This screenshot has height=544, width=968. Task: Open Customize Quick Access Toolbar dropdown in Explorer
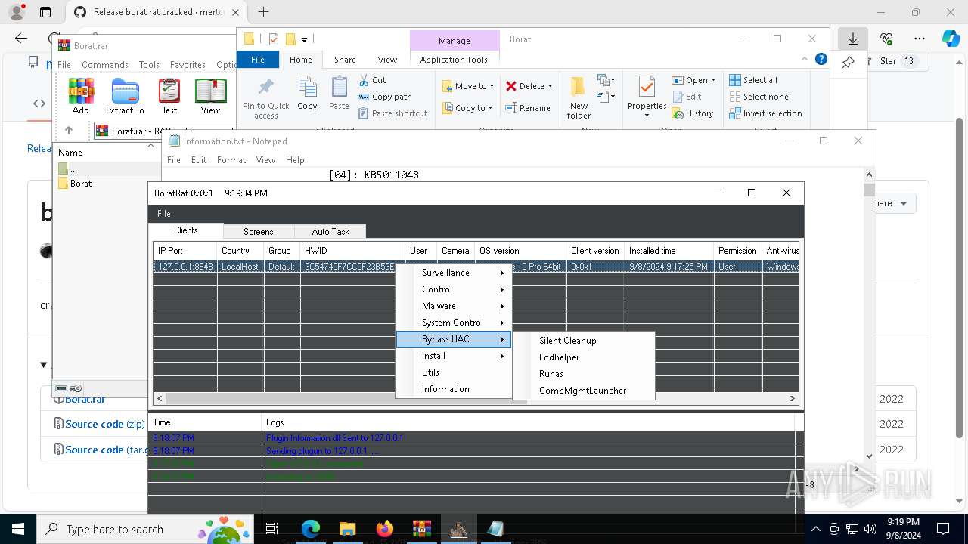(304, 39)
